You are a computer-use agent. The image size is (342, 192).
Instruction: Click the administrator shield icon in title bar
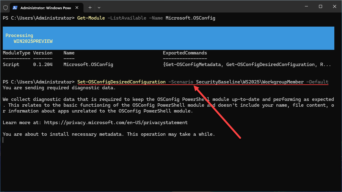(x=6, y=7)
